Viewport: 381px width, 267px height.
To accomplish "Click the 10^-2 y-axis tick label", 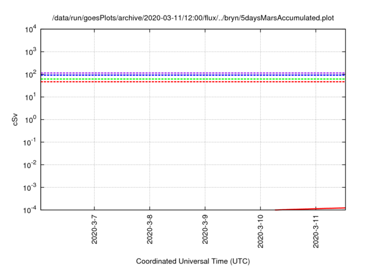I will [x=30, y=165].
